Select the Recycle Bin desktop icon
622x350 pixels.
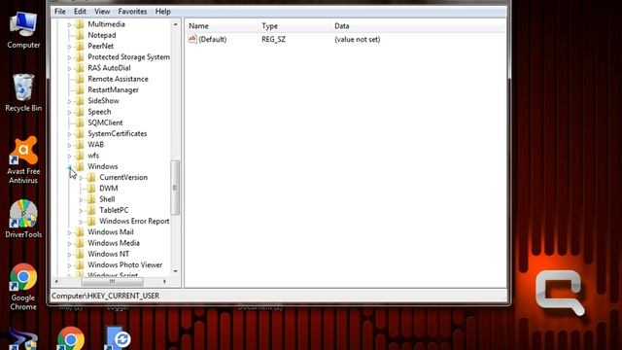(x=23, y=93)
